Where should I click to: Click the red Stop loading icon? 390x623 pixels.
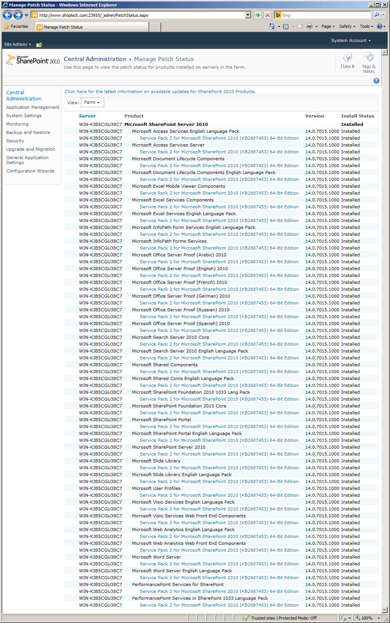click(x=268, y=15)
